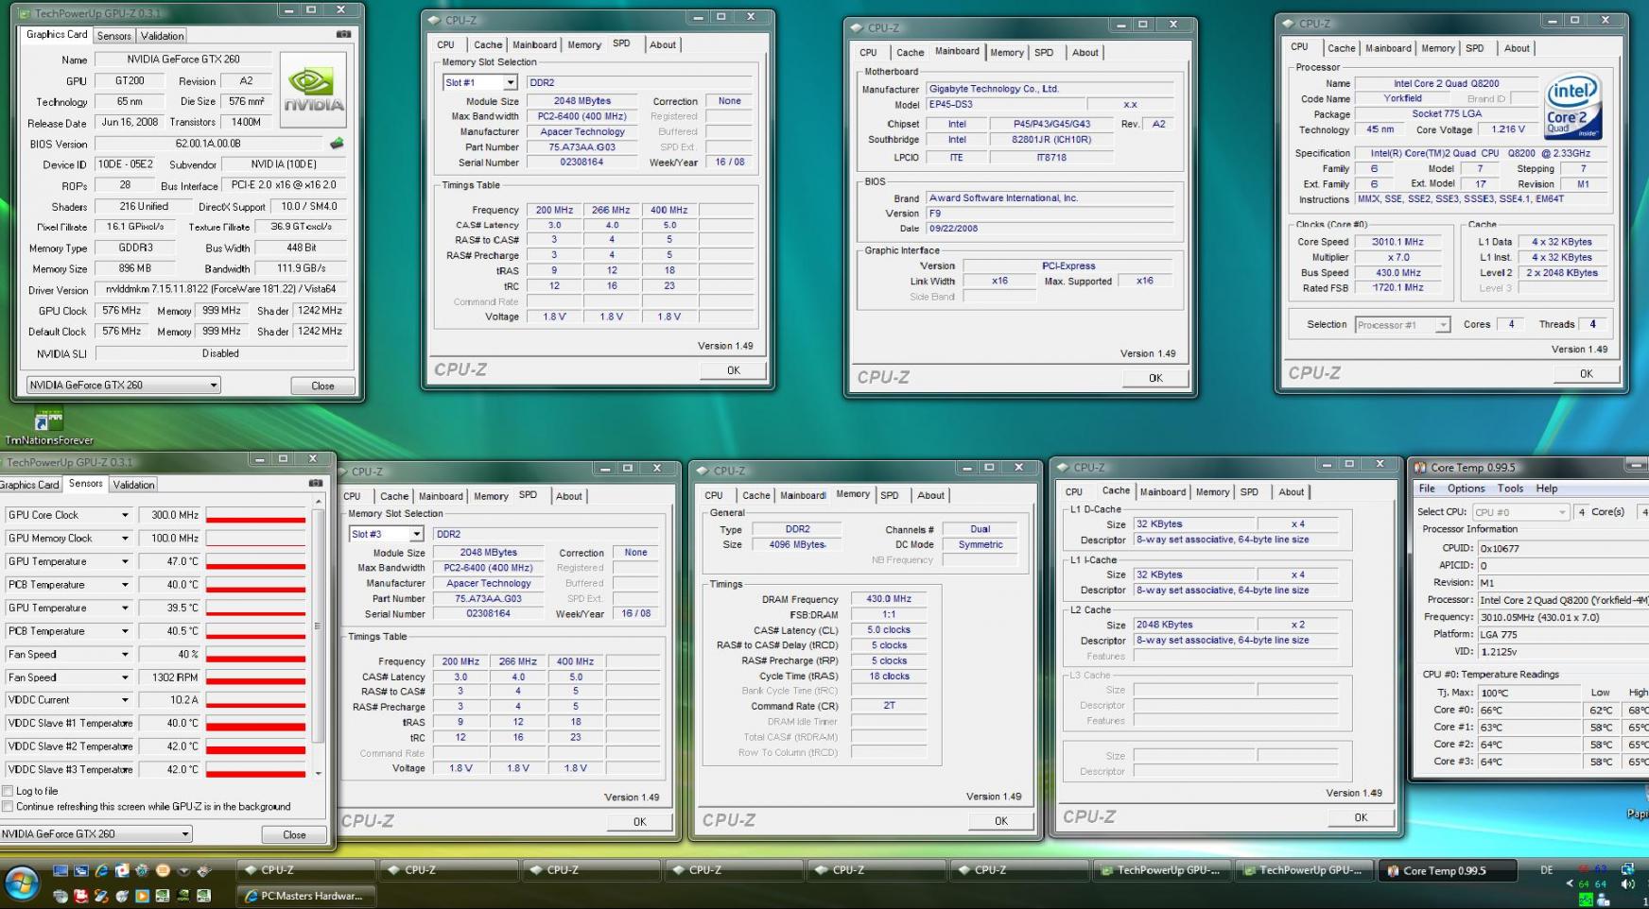Viewport: 1649px width, 909px height.
Task: Open the Fan Speed dropdown showing 1302 RPM
Action: tap(125, 677)
